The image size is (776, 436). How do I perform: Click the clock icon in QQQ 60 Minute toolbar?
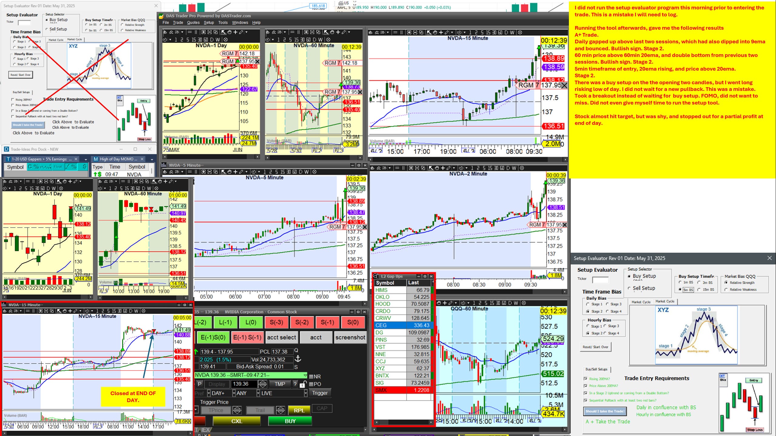click(x=463, y=303)
